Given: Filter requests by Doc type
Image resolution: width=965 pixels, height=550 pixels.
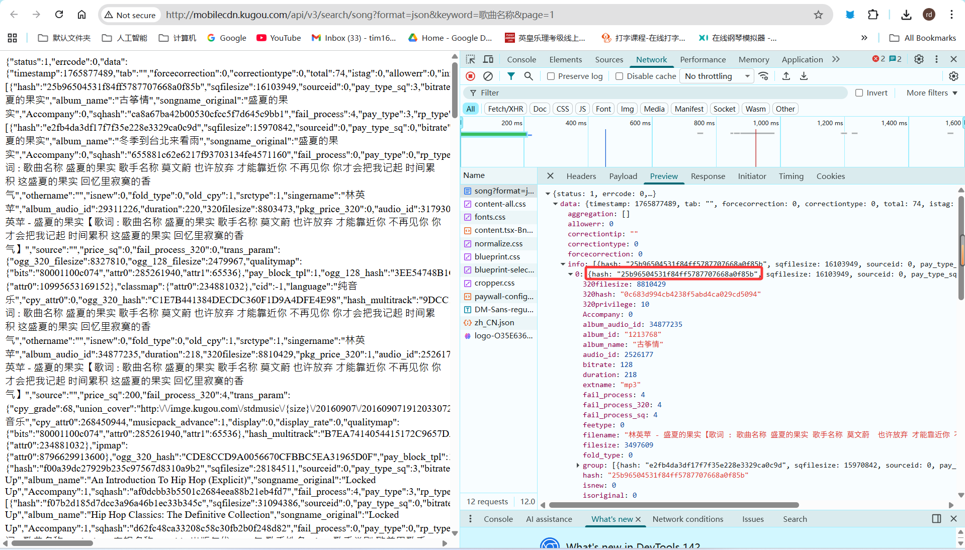Looking at the screenshot, I should 540,109.
